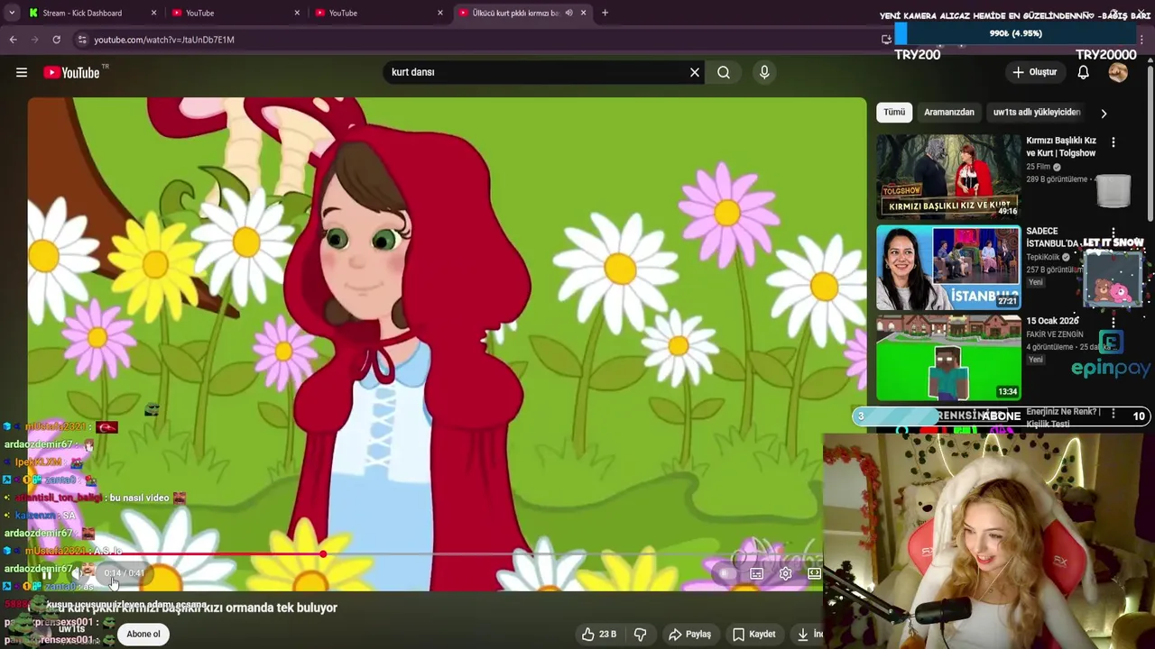Run the search with the magnifier icon
Image resolution: width=1155 pixels, height=649 pixels.
724,72
